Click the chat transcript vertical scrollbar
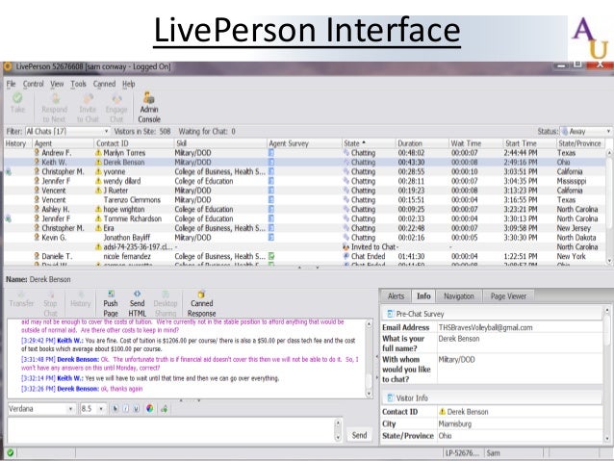Viewport: 614px width, 461px height. 369,359
